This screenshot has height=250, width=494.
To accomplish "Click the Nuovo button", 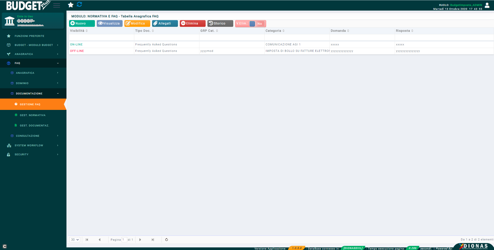I will [82, 23].
